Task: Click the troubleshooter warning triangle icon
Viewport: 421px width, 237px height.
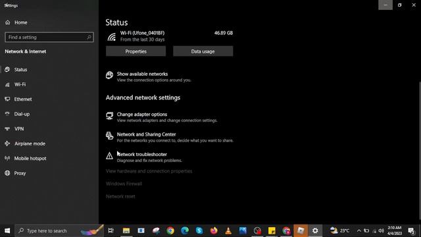Action: (x=109, y=156)
